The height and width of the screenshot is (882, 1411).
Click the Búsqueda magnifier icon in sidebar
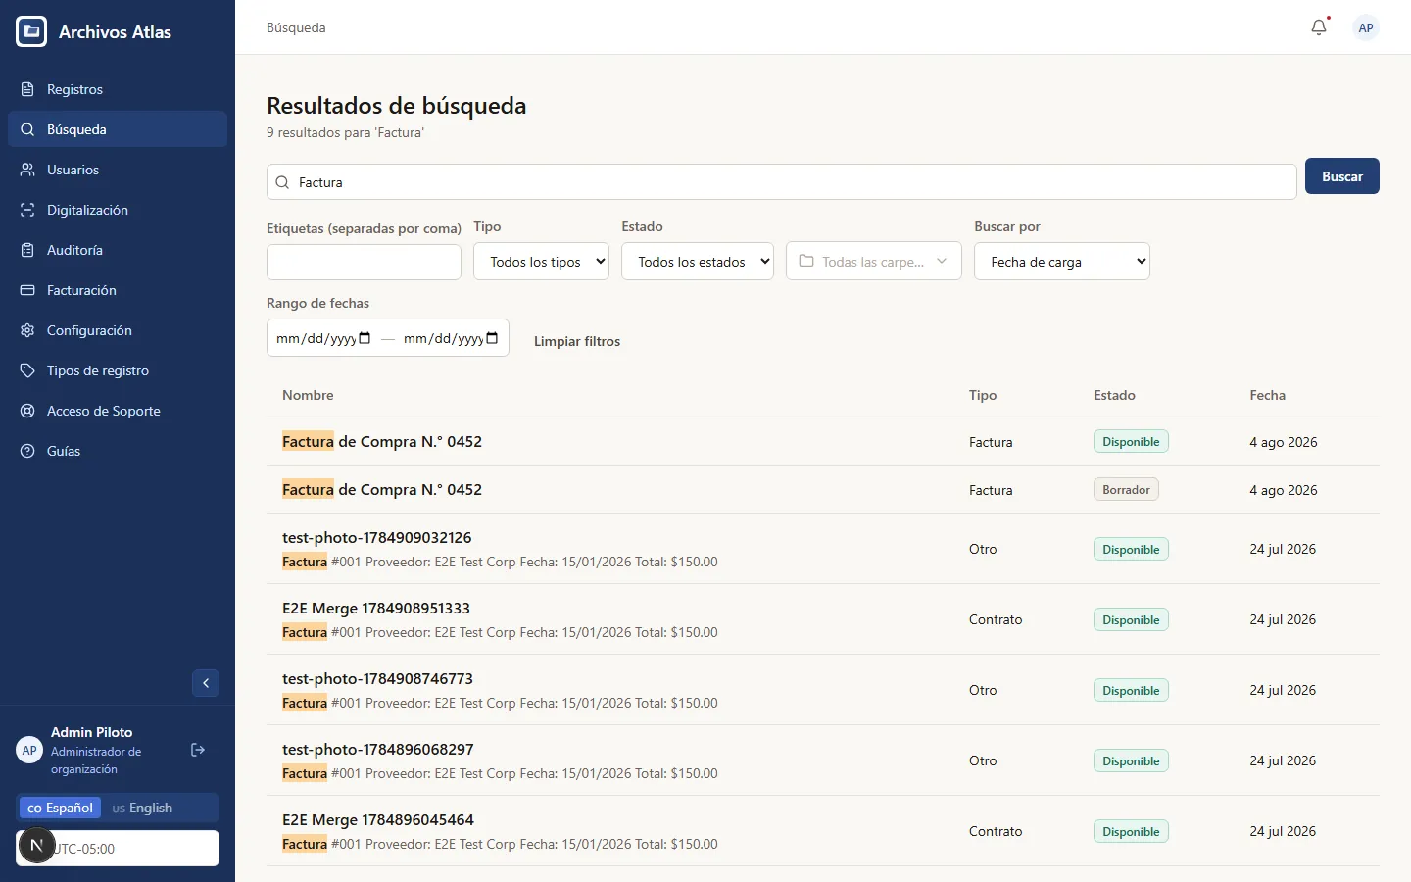(x=27, y=129)
